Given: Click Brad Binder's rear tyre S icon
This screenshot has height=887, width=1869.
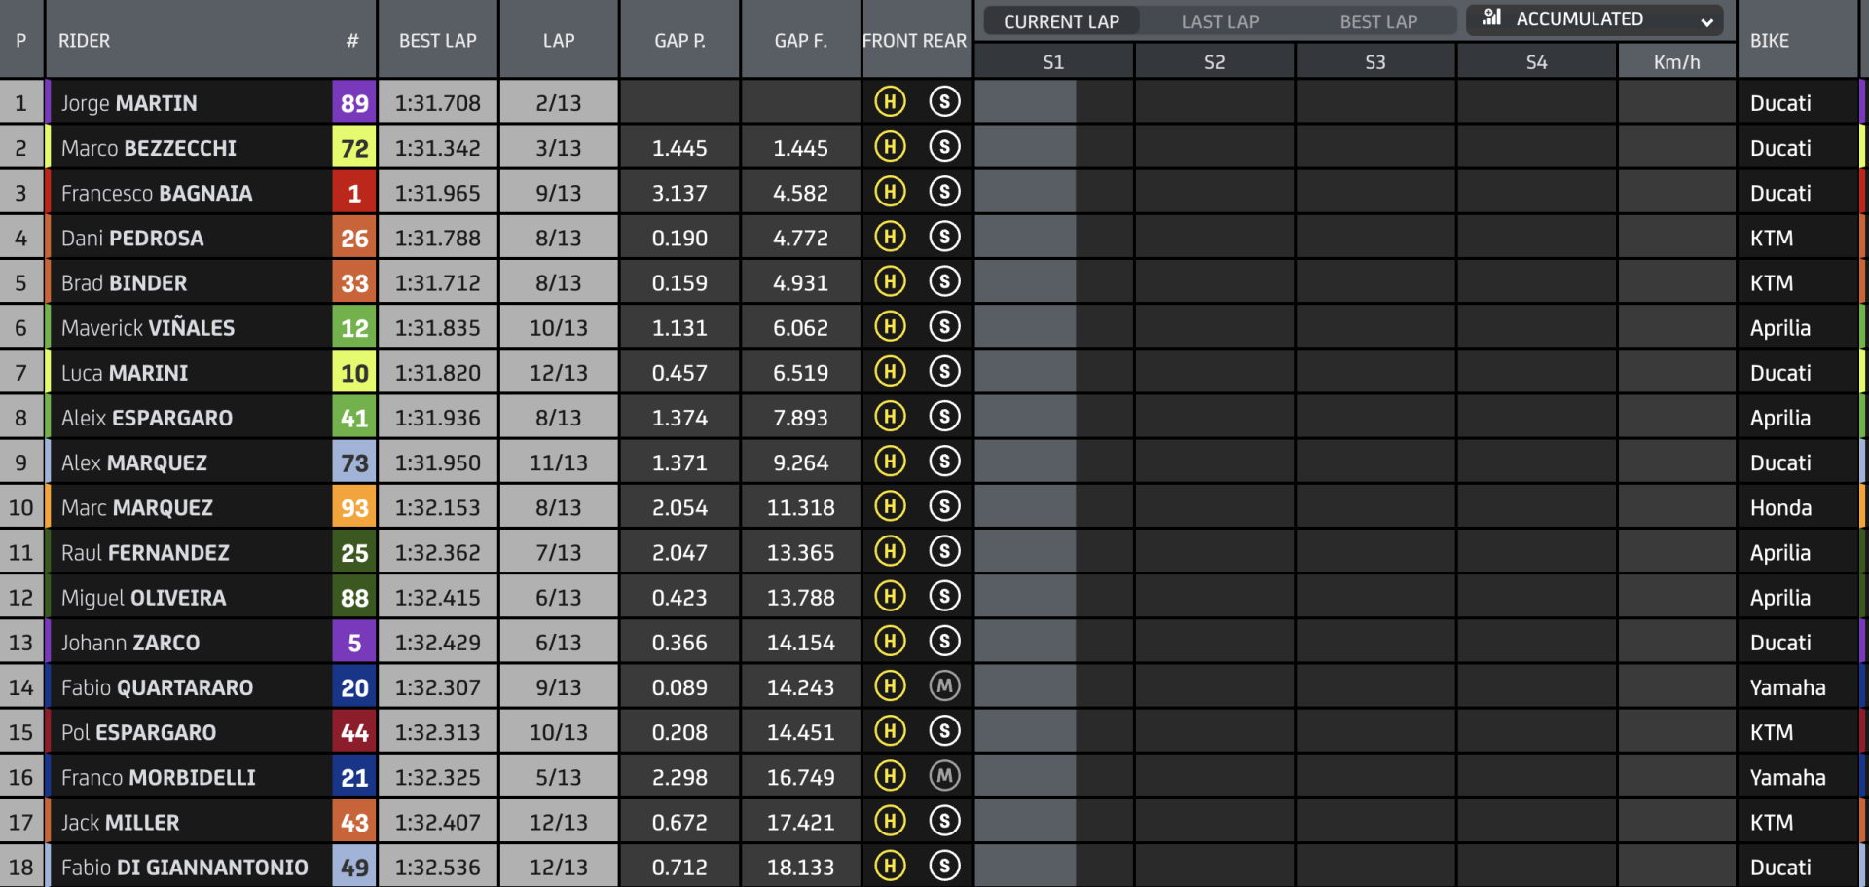Looking at the screenshot, I should point(944,281).
